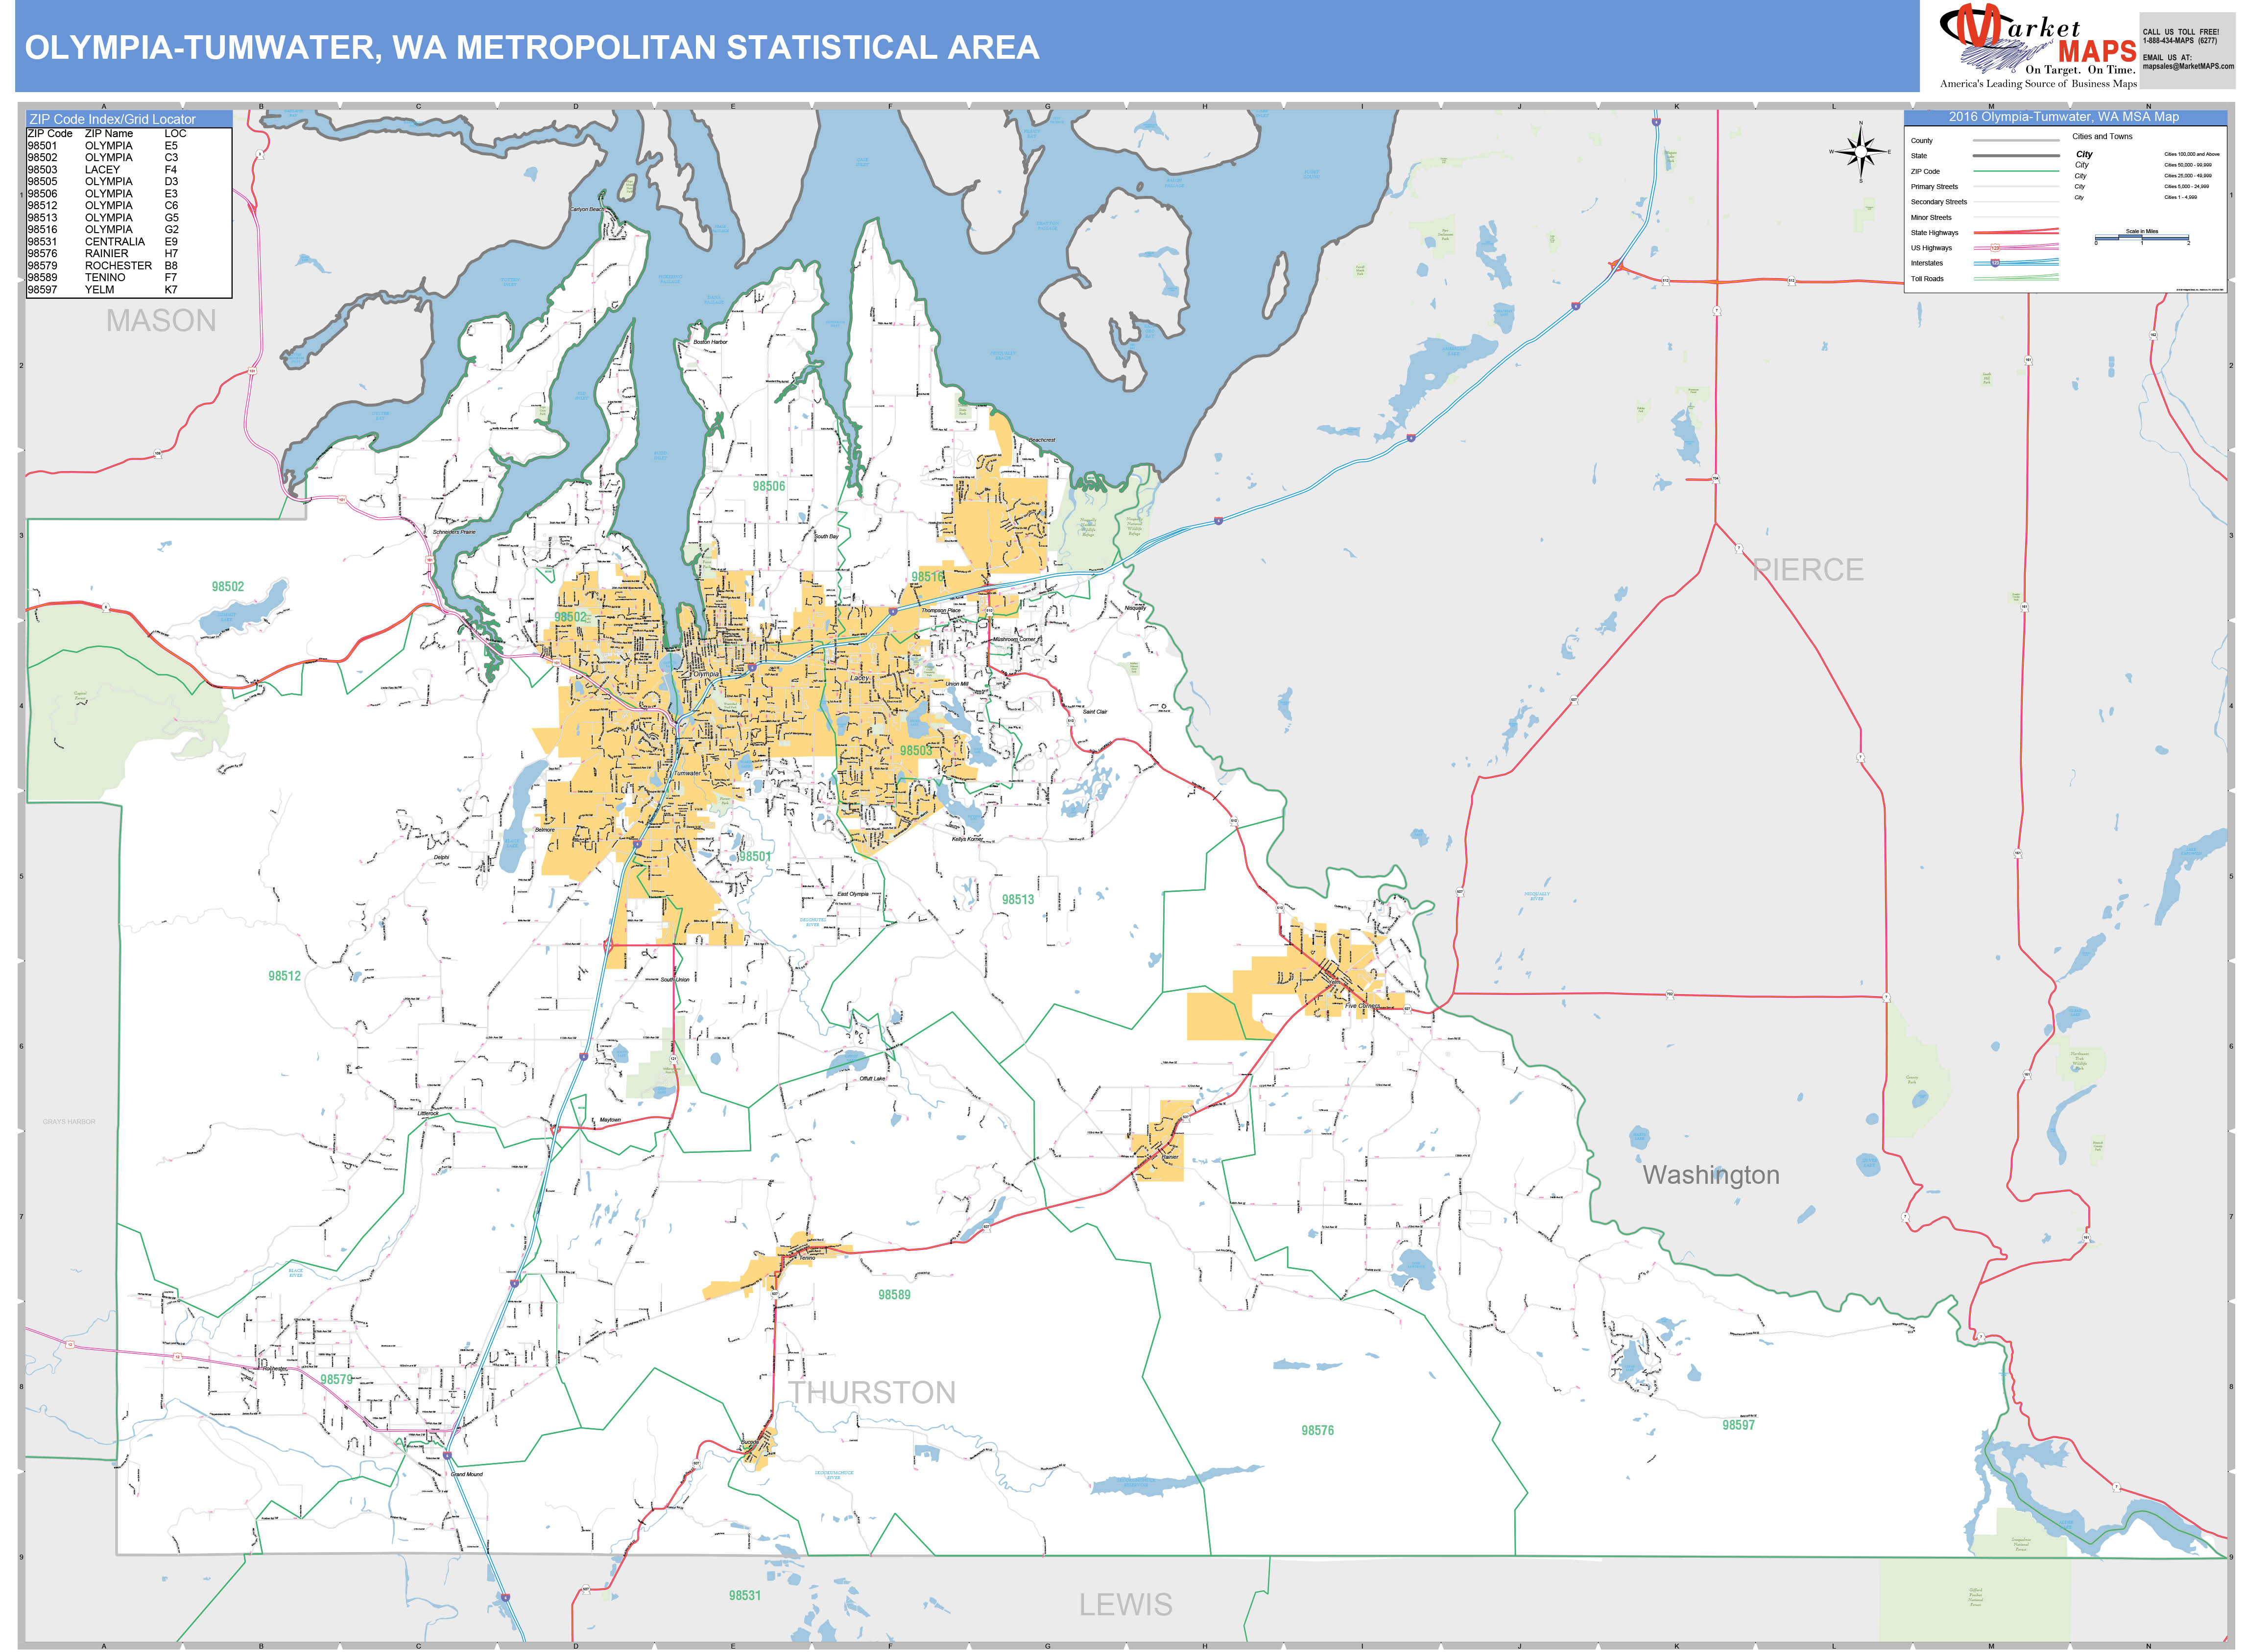
Task: Select the ZIP Code green line symbol
Action: [2016, 171]
